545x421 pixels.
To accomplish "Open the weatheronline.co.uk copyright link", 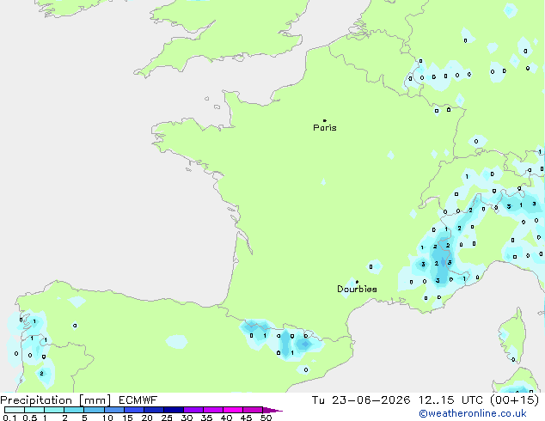I will (x=473, y=413).
